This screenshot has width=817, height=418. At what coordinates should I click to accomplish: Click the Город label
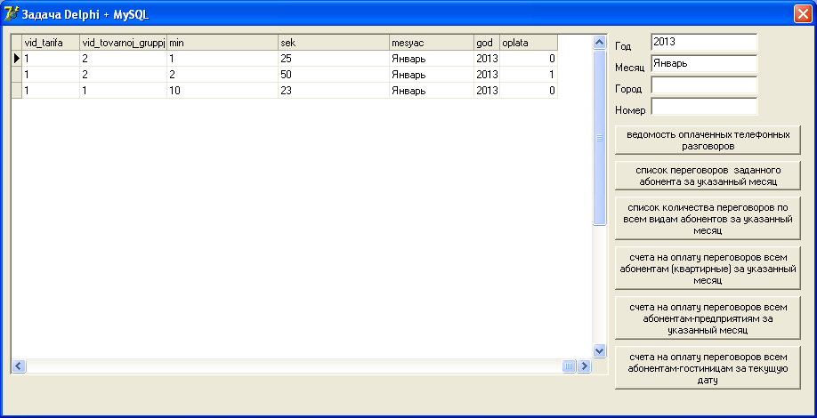(628, 89)
